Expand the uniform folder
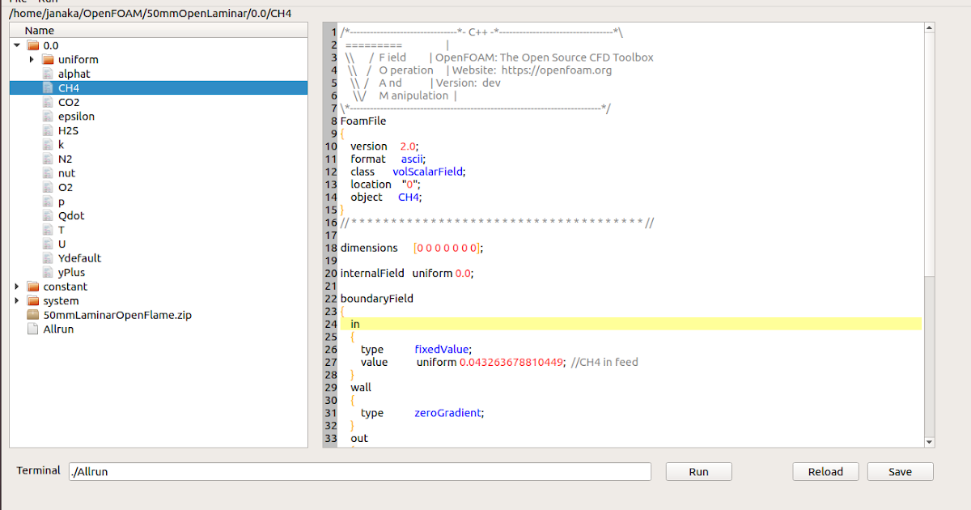 (x=31, y=59)
